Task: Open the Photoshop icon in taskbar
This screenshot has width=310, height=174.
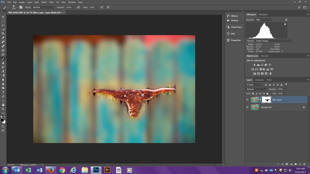Action: pos(96,170)
